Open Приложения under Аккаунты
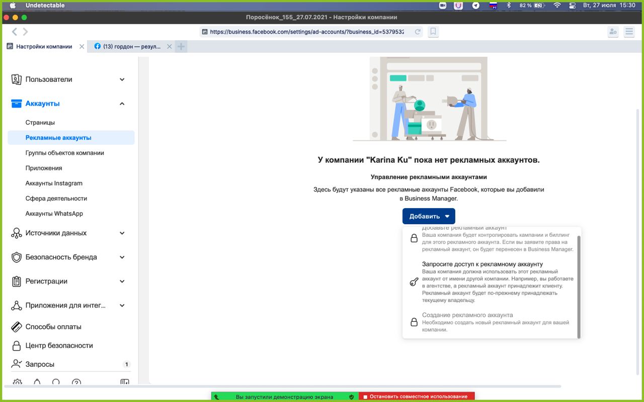The width and height of the screenshot is (644, 402). 44,168
